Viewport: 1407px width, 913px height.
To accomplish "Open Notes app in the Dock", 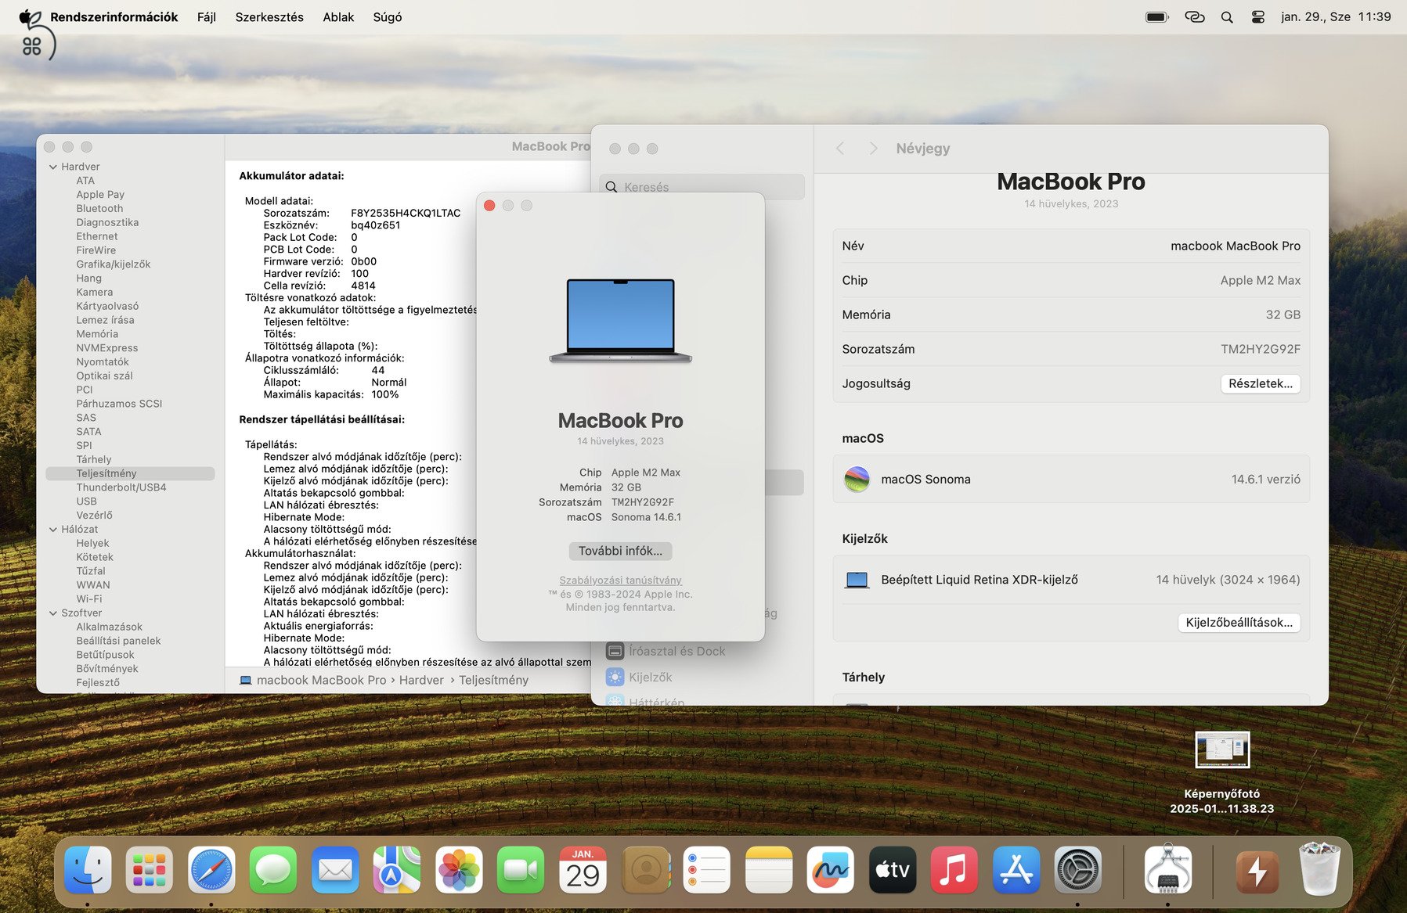I will click(x=769, y=869).
